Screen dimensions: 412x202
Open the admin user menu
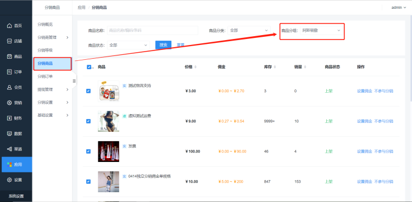pyautogui.click(x=399, y=8)
